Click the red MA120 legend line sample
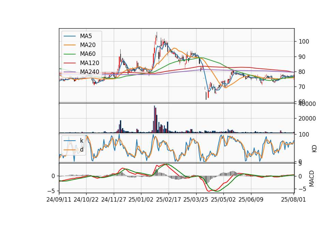Image resolution: width=327 pixels, height=235 pixels. (x=69, y=63)
